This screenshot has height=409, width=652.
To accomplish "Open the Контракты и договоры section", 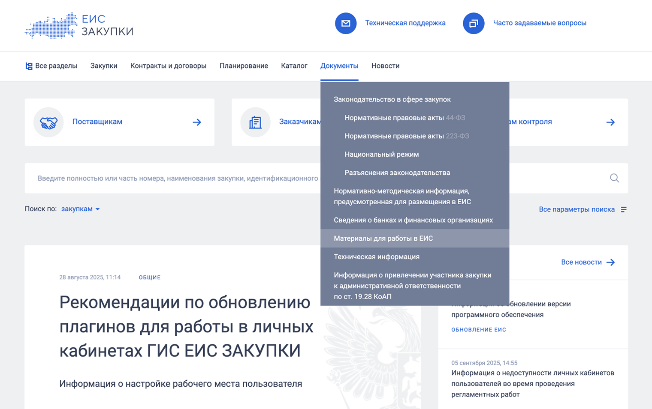I will [168, 66].
